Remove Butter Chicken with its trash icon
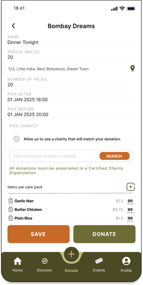This screenshot has height=285, width=143. [11, 210]
